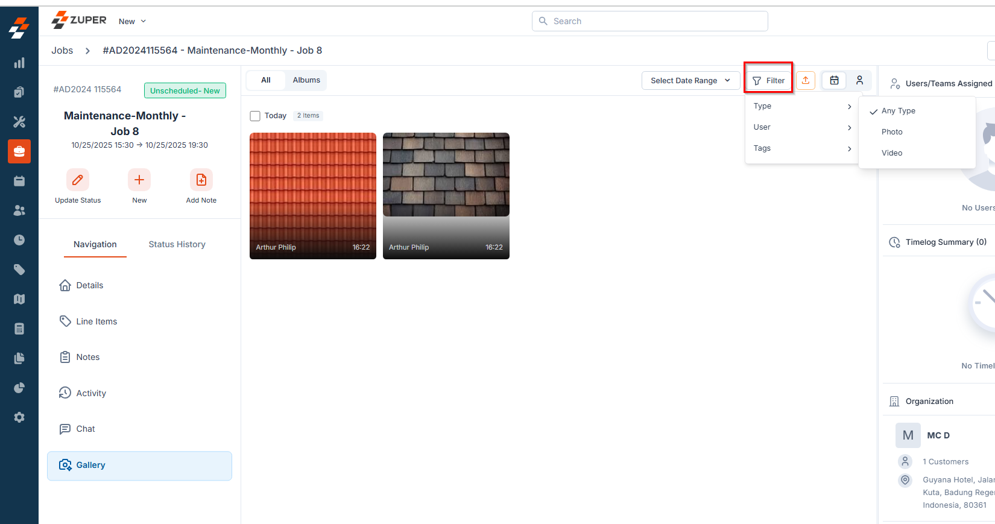Open the red roof tile photo thumbnail
Viewport: 995px width, 524px height.
pyautogui.click(x=313, y=196)
